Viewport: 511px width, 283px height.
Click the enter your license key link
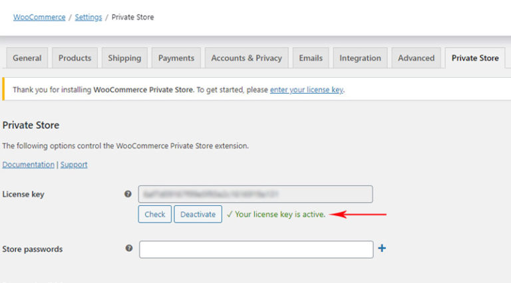pyautogui.click(x=306, y=90)
